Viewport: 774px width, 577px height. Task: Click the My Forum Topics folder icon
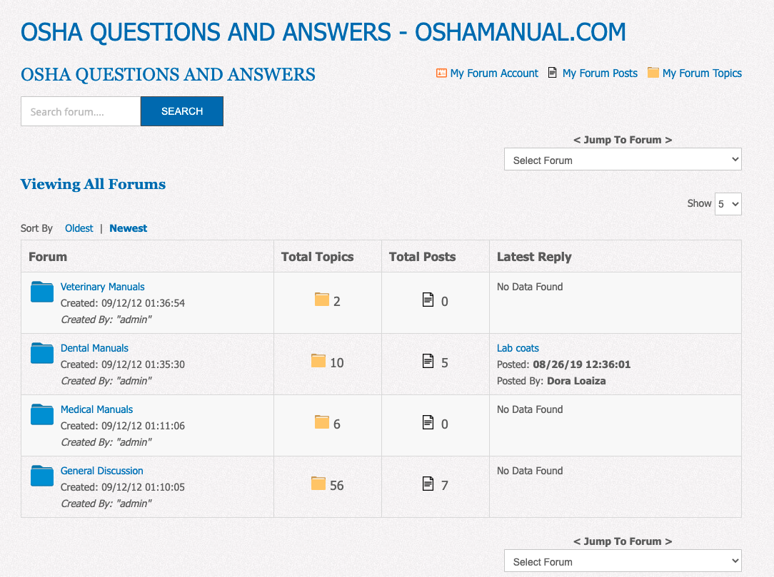click(653, 73)
